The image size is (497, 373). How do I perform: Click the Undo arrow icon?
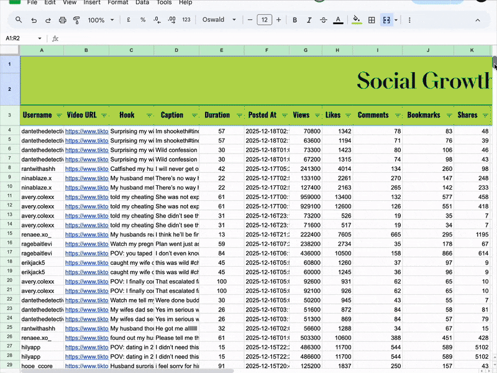coord(34,20)
